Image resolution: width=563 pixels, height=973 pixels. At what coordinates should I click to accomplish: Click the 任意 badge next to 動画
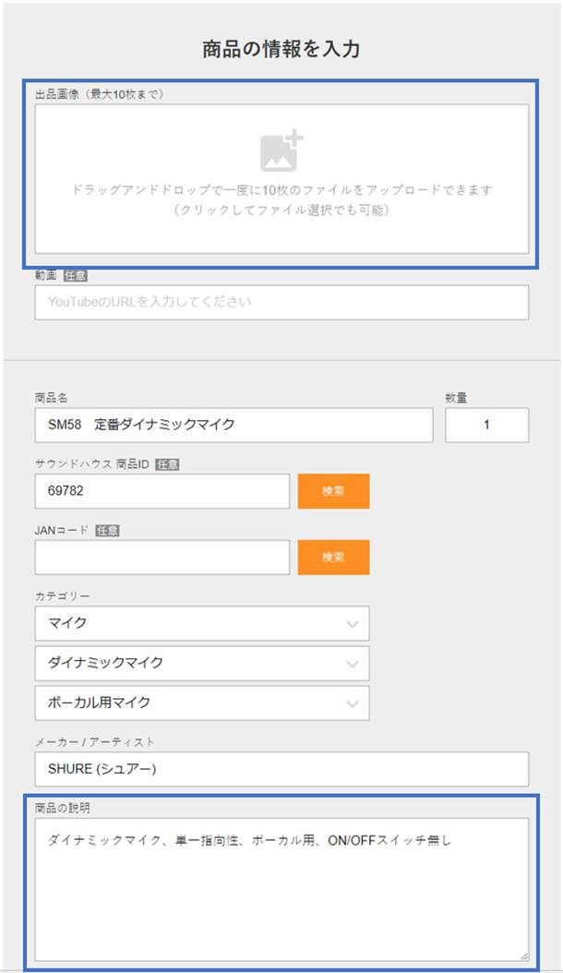point(76,275)
